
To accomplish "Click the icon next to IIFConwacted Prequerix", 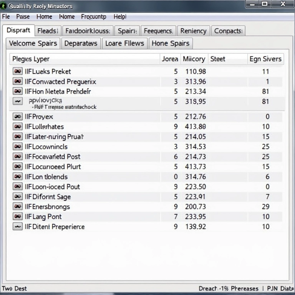I will pyautogui.click(x=17, y=81).
